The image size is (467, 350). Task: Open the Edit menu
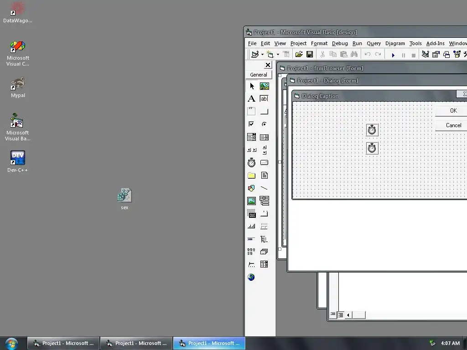coord(265,43)
